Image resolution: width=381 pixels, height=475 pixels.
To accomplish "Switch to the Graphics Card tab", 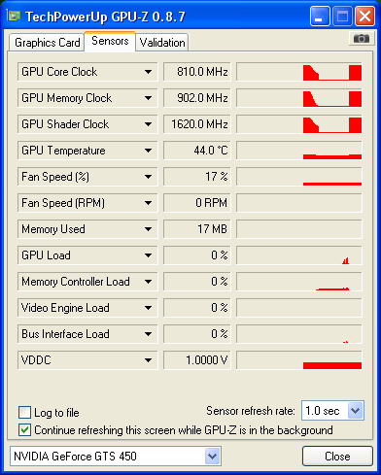I will (47, 43).
